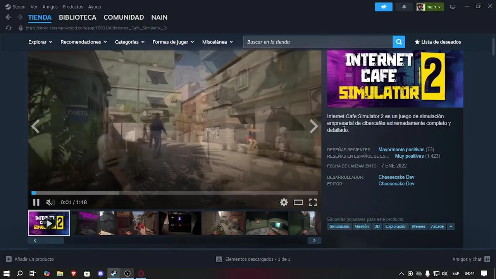
Task: Enter fullscreen video mode
Action: [313, 202]
